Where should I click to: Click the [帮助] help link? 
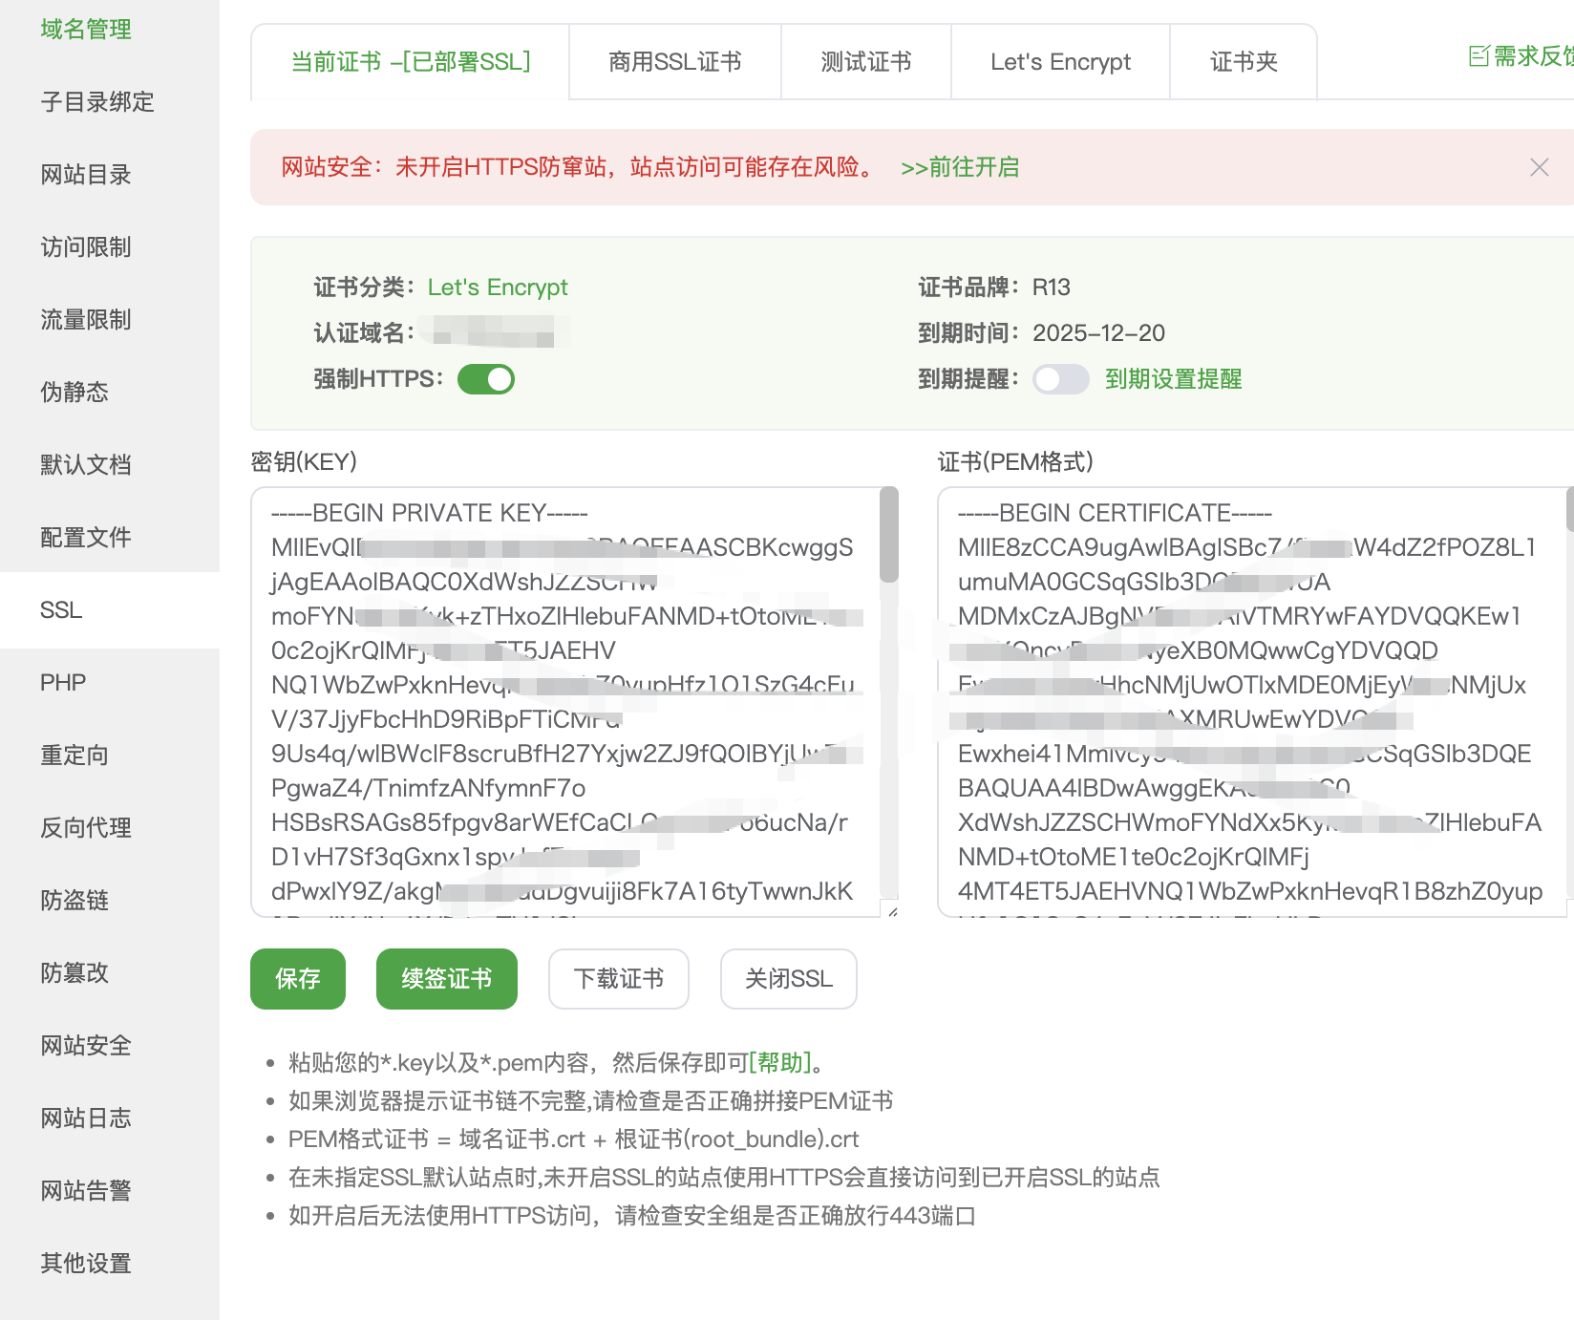[779, 1062]
